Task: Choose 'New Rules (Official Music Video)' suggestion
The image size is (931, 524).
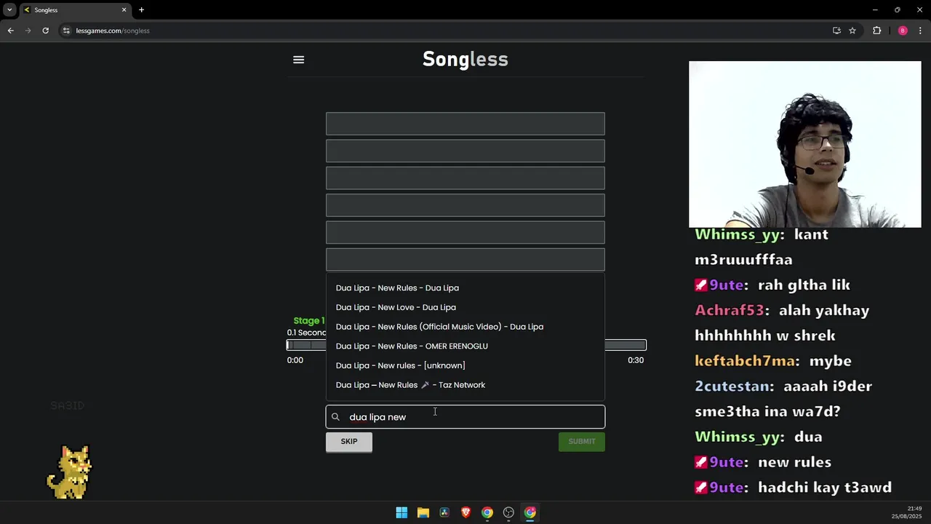Action: 439,327
